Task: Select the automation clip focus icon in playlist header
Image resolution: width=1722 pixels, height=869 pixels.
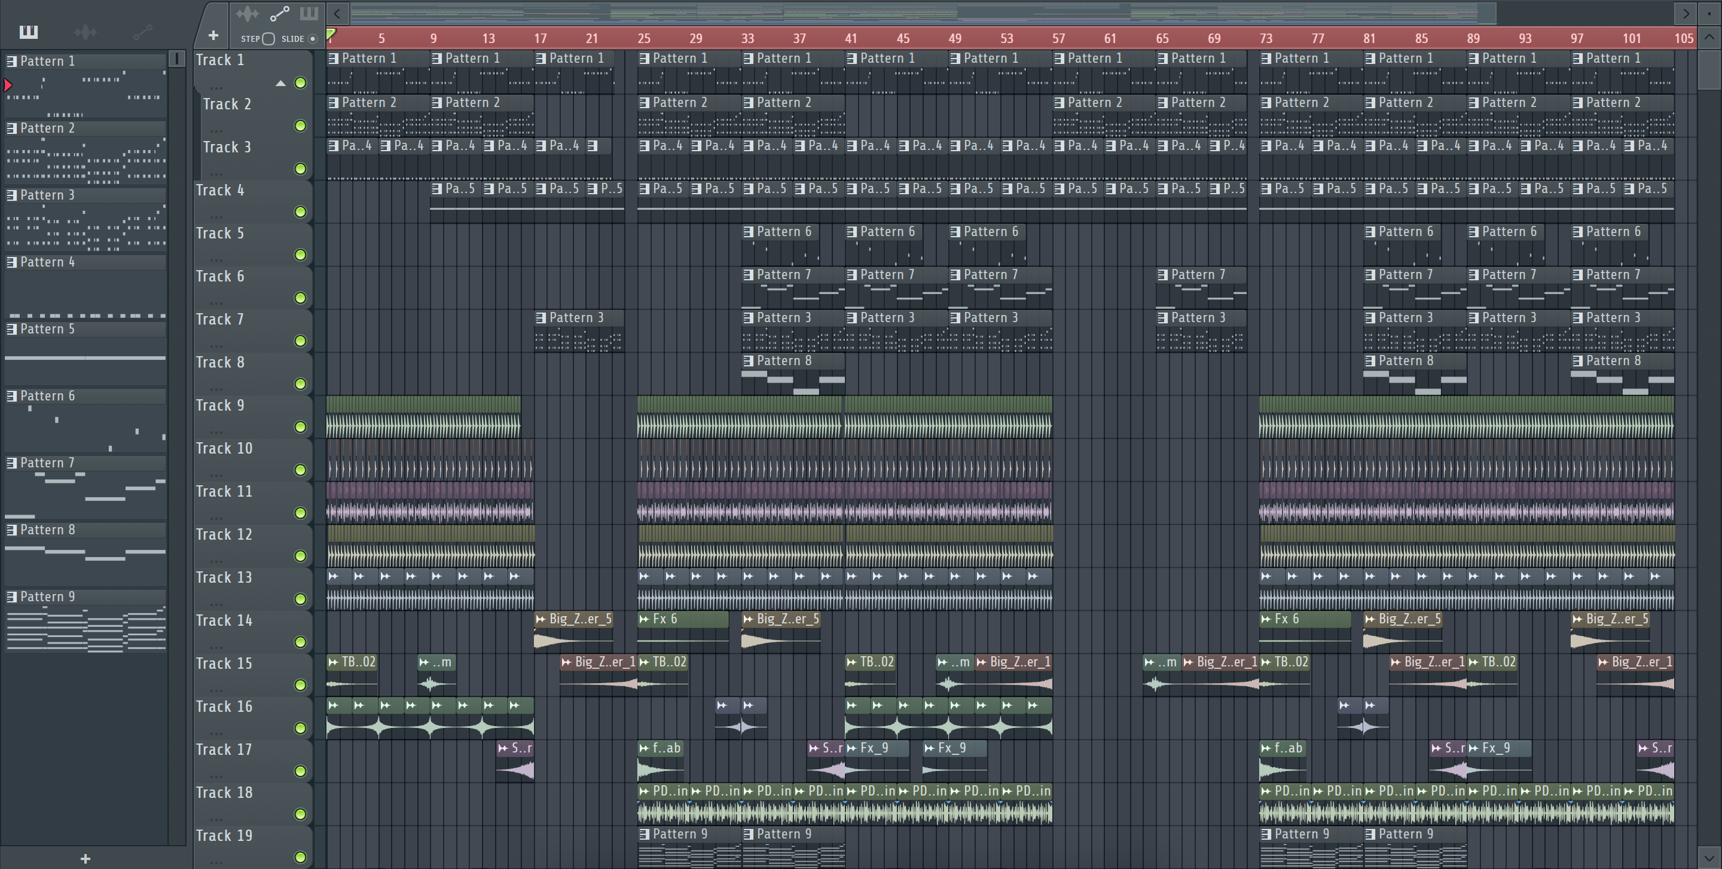Action: pos(279,13)
